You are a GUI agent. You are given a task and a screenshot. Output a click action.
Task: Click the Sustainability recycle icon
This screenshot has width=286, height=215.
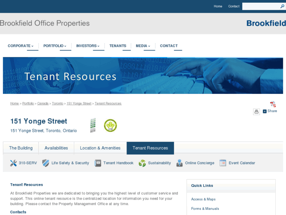tap(142, 163)
